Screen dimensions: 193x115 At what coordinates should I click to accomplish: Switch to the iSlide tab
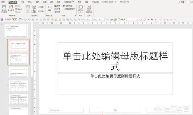point(30,2)
